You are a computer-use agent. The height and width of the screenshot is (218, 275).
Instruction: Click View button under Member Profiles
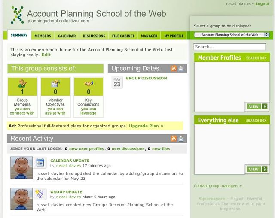257,106
